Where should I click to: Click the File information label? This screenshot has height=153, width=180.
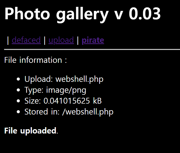point(36,60)
